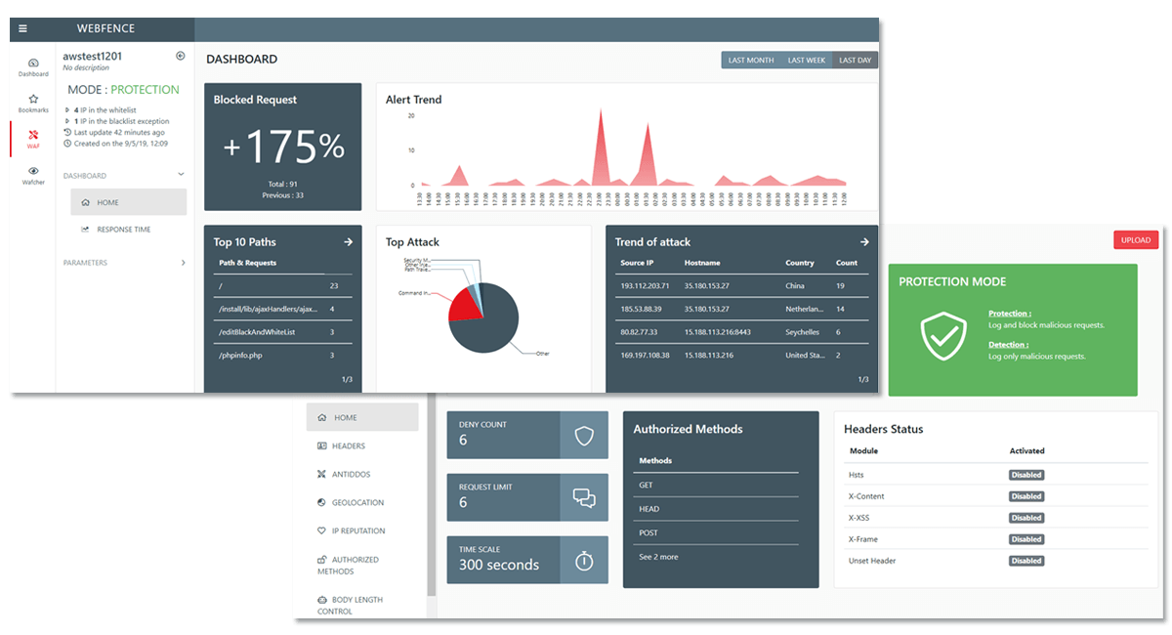Open HEADERS in the back window menu

click(x=342, y=445)
